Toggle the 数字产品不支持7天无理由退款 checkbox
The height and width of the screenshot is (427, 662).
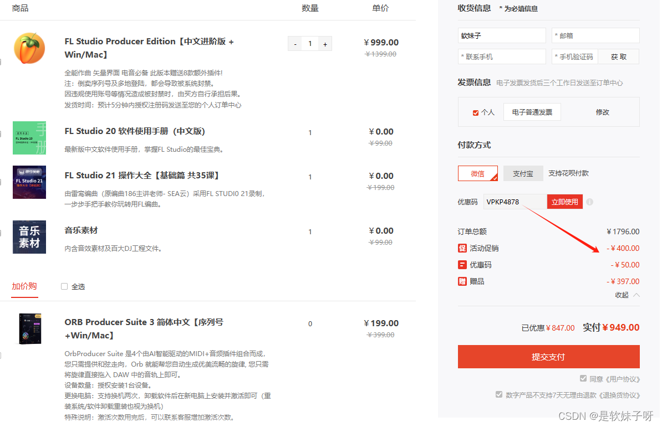coord(499,394)
